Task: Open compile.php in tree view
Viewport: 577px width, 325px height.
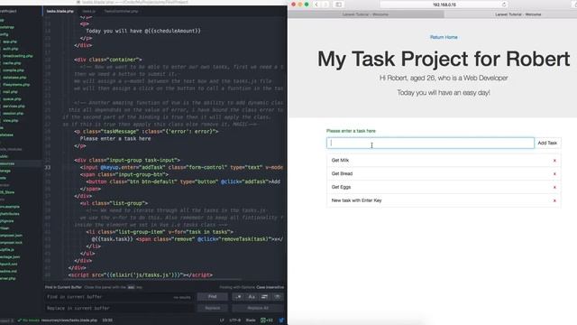Action: (x=14, y=70)
